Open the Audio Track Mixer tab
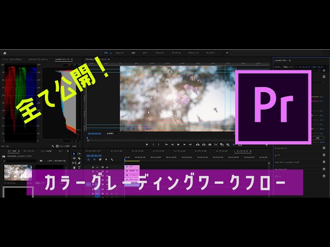The width and height of the screenshot is (330, 247). pos(93,151)
